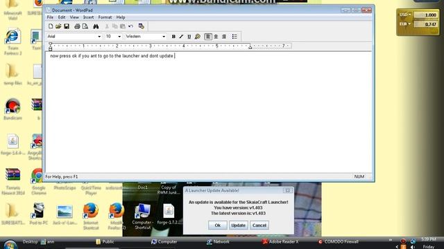Select the Copy of RWM Junk desktop item

pyautogui.click(x=168, y=190)
